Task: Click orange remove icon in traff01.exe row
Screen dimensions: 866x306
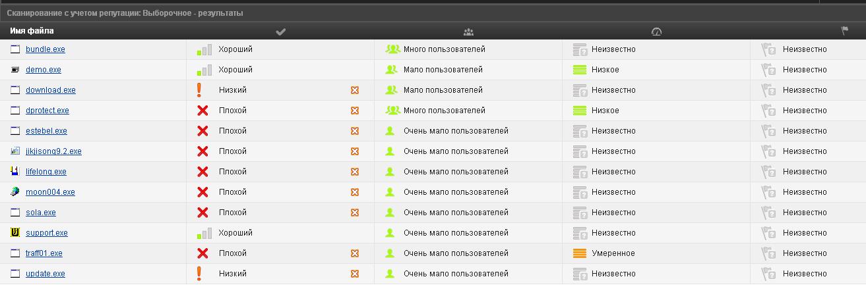Action: [x=355, y=253]
